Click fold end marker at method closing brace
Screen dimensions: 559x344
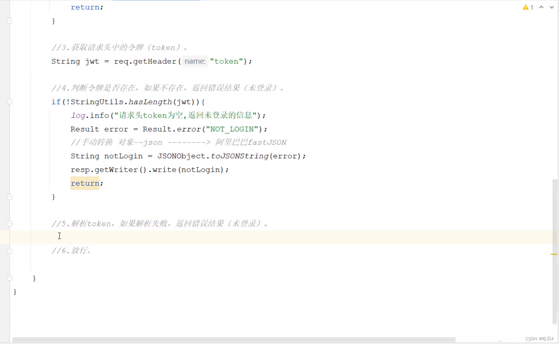pos(10,278)
